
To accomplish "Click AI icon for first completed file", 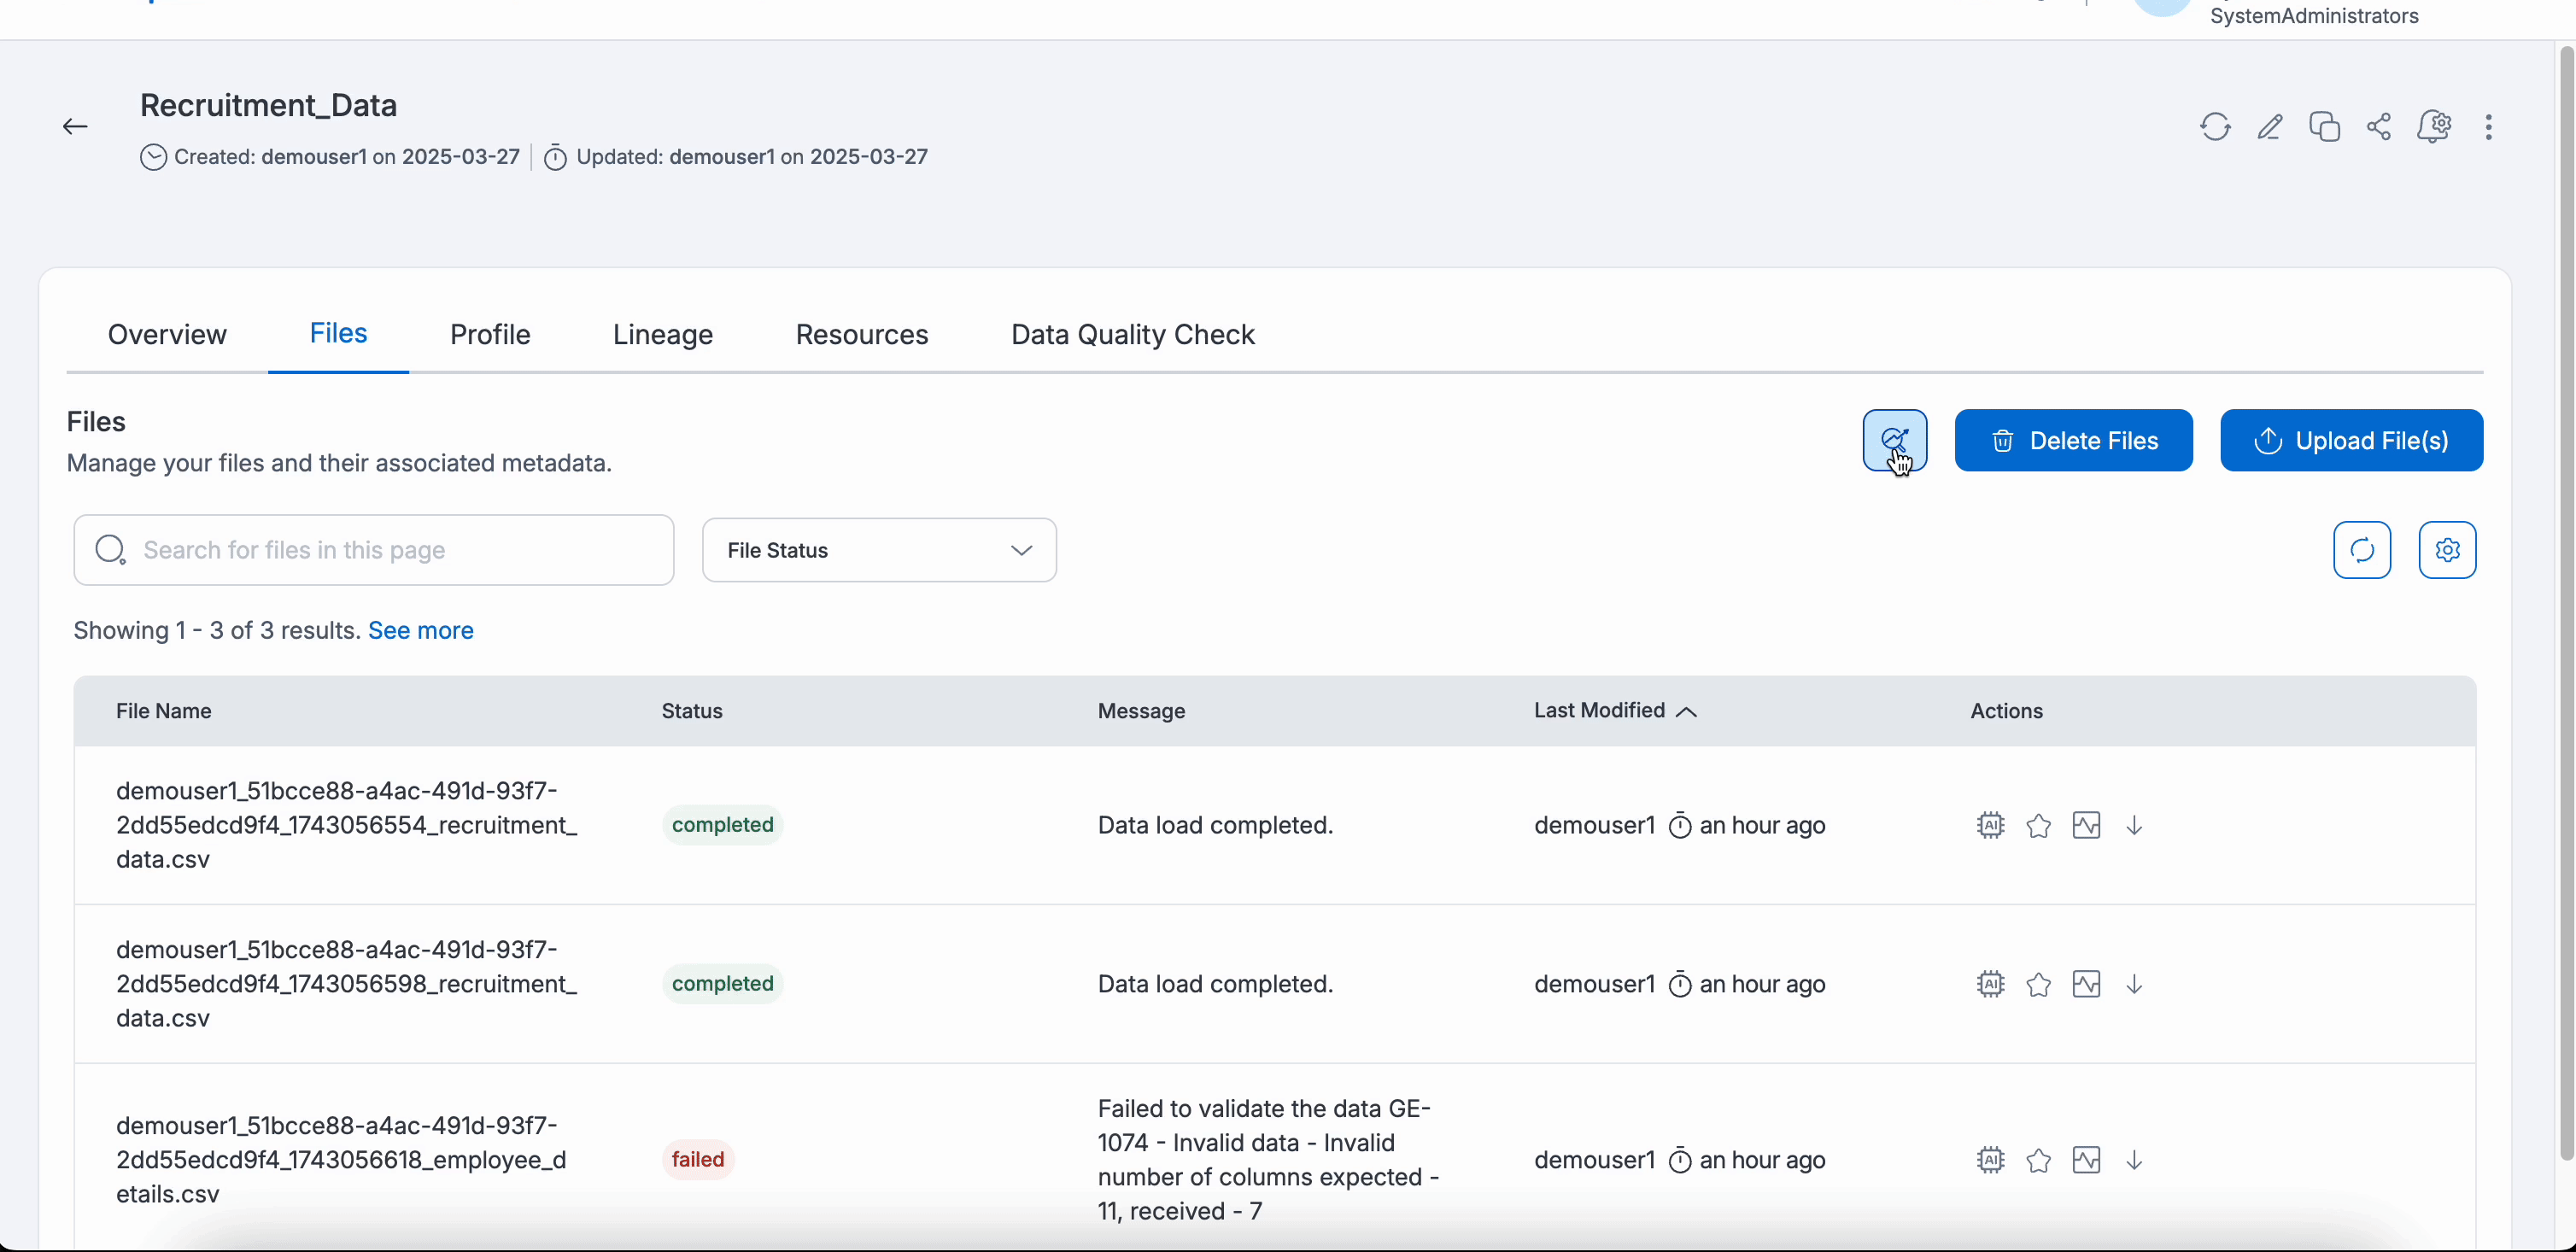I will (x=1990, y=826).
